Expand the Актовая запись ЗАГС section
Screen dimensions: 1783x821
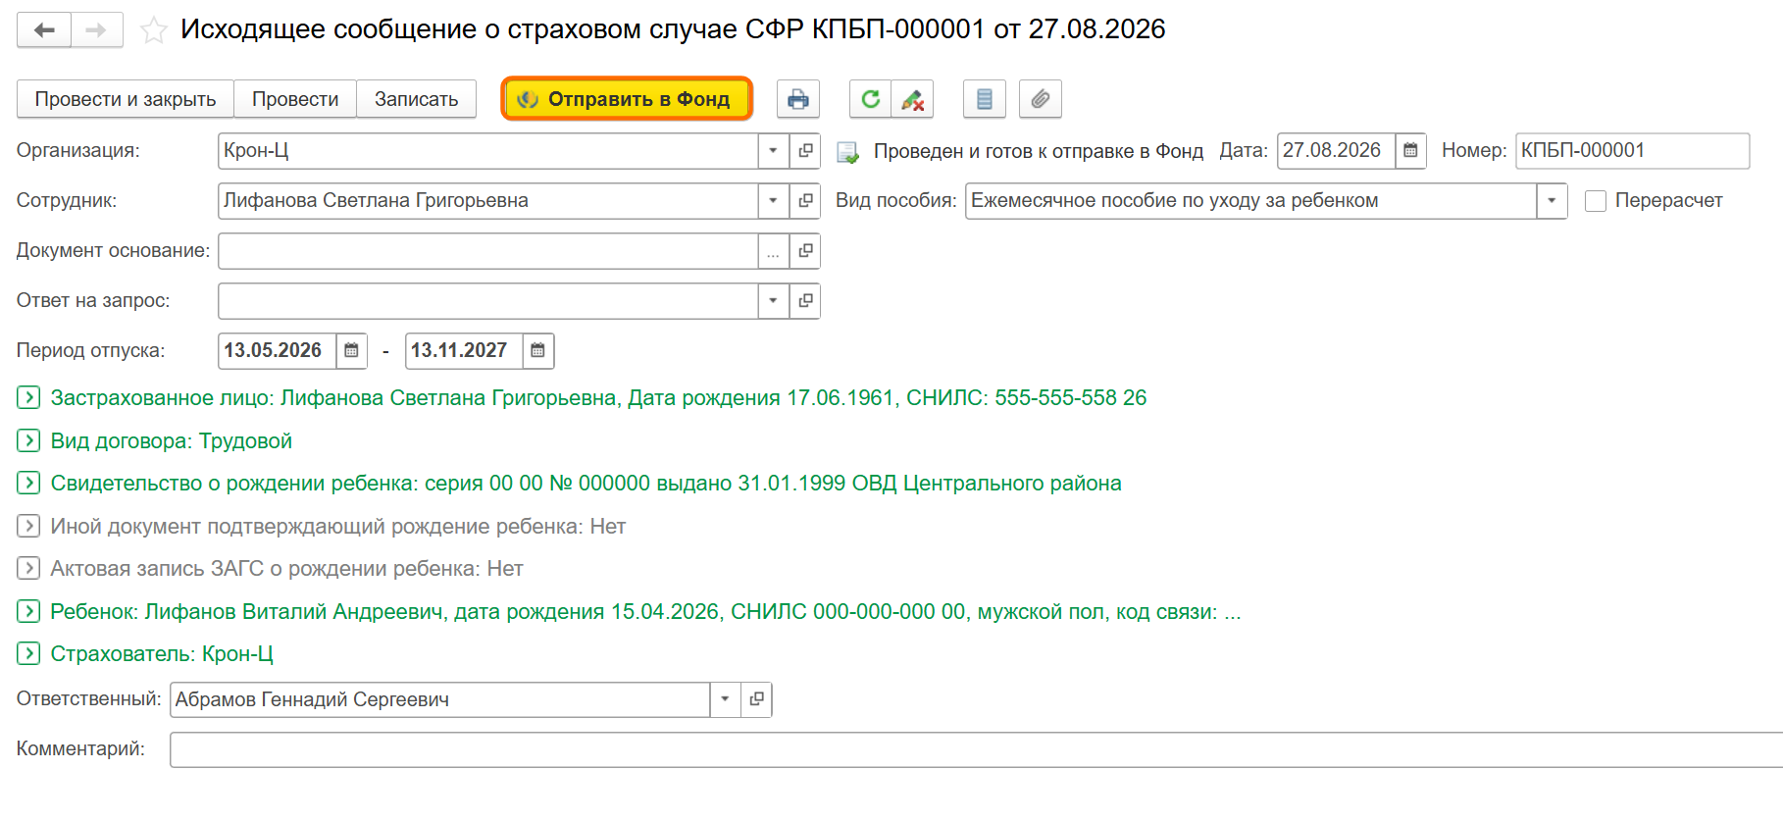pyautogui.click(x=28, y=568)
